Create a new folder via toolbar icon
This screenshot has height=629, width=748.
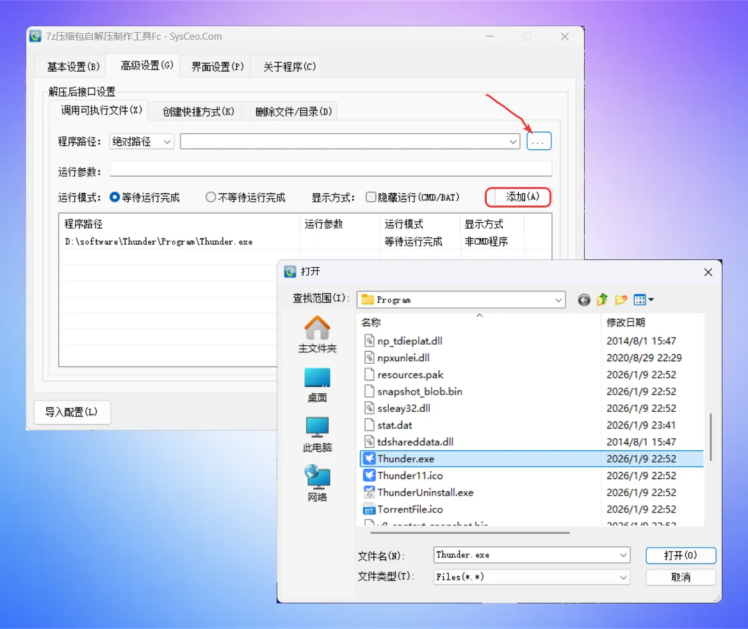point(621,300)
